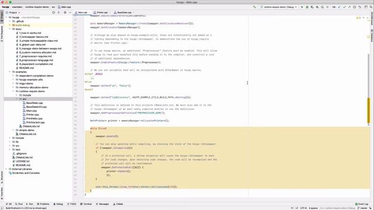Viewport: 374px width, 210px height.
Task: Click the Git rollback icon
Action: click(360, 7)
